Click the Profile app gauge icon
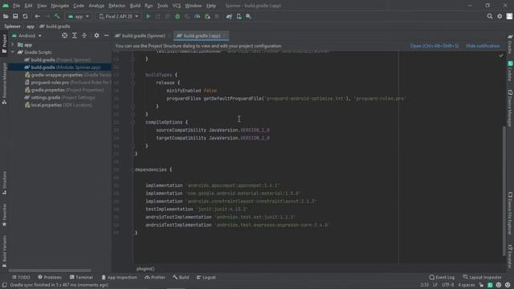This screenshot has width=514, height=289. point(197,16)
